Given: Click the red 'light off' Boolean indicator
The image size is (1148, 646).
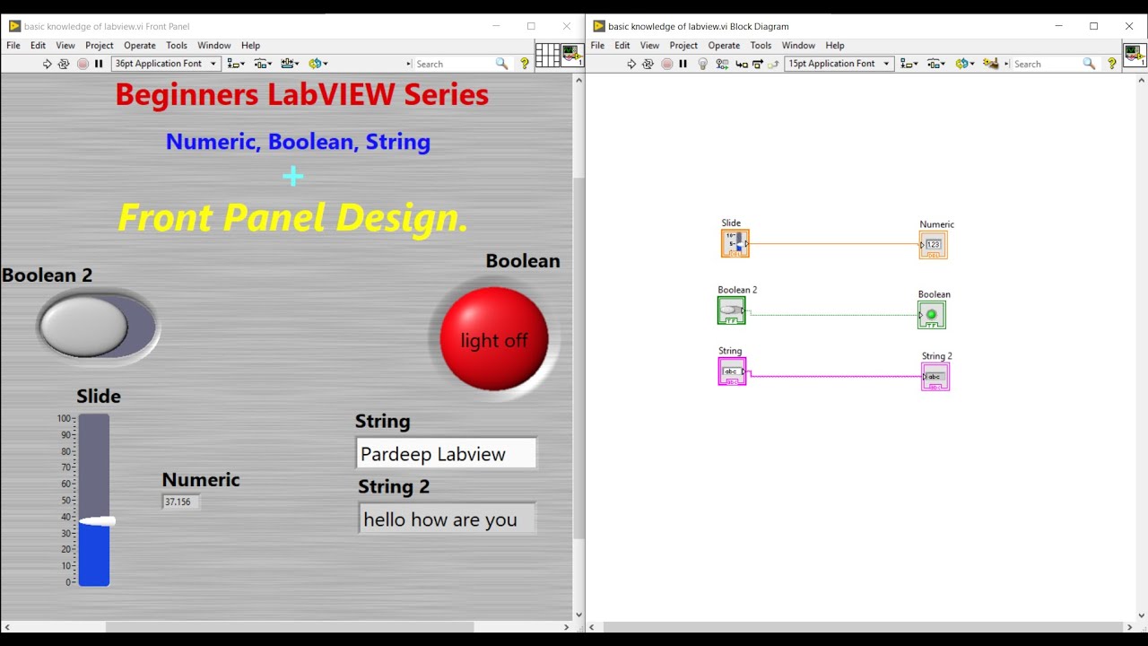Looking at the screenshot, I should click(x=494, y=339).
